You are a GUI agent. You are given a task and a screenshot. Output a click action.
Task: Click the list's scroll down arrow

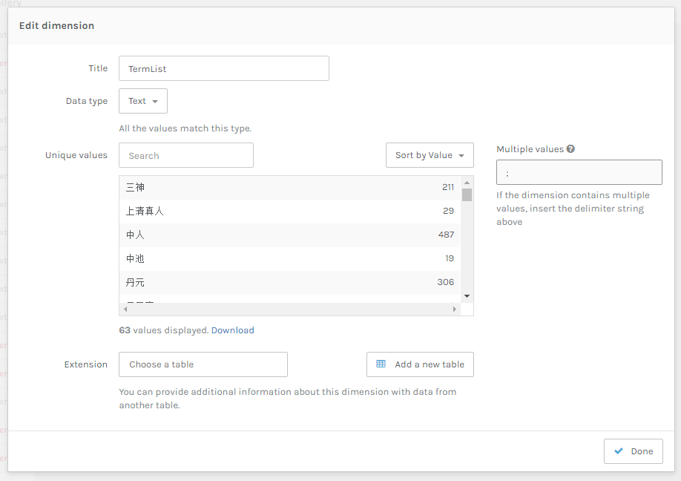(x=467, y=296)
